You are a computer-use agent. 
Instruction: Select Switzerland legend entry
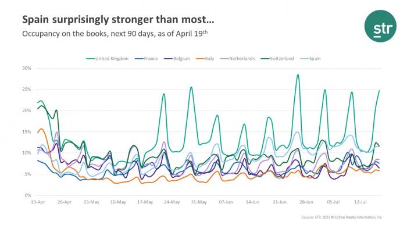click(x=277, y=59)
